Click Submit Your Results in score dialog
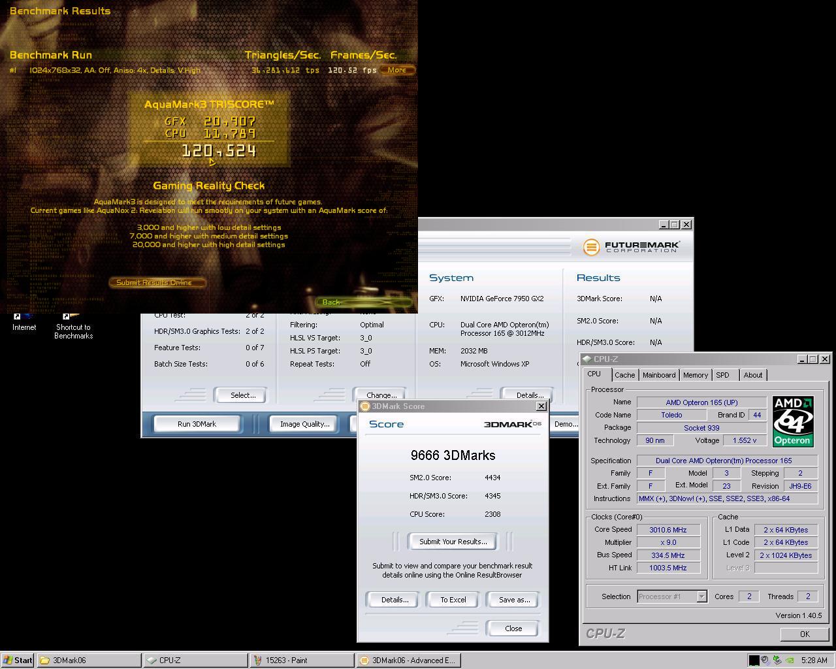 click(x=453, y=542)
